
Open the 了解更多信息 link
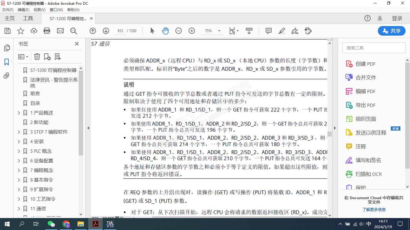(374, 210)
